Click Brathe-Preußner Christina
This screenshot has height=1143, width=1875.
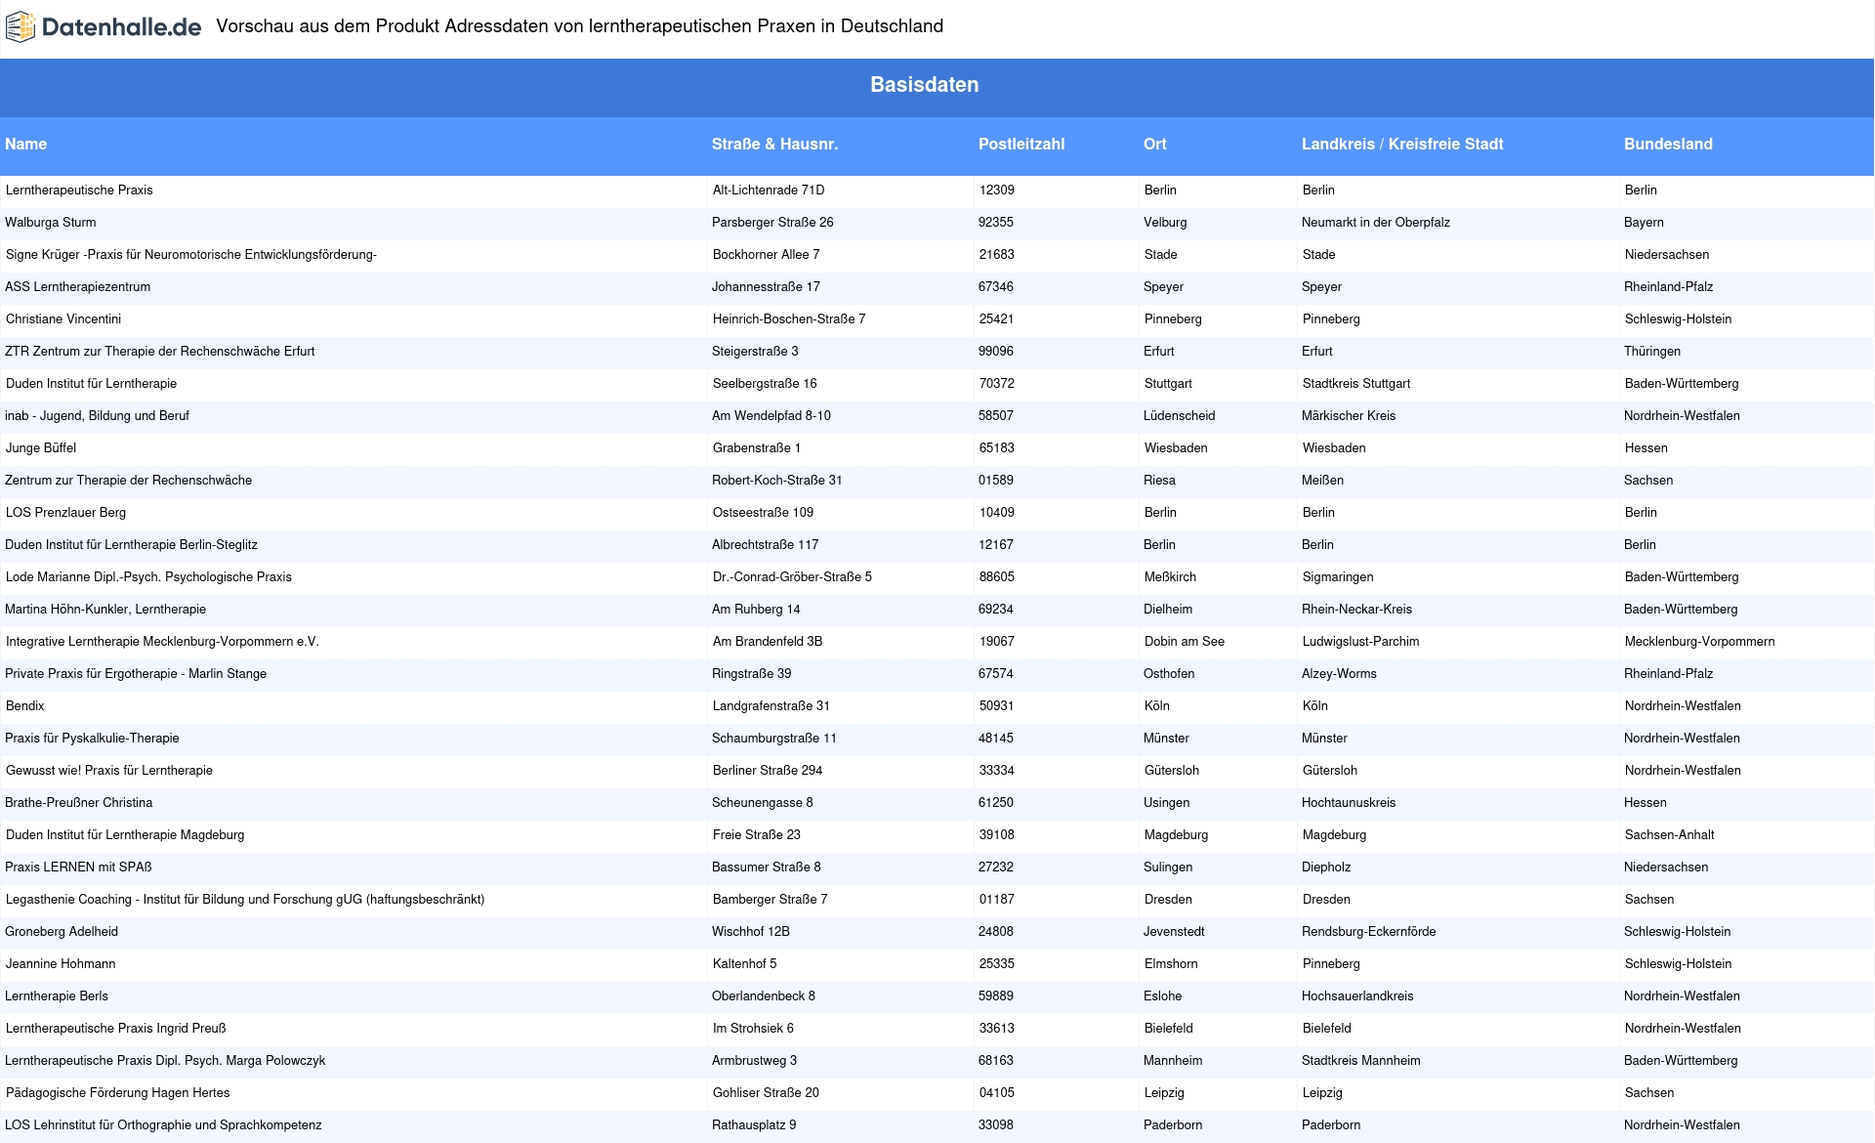(79, 803)
